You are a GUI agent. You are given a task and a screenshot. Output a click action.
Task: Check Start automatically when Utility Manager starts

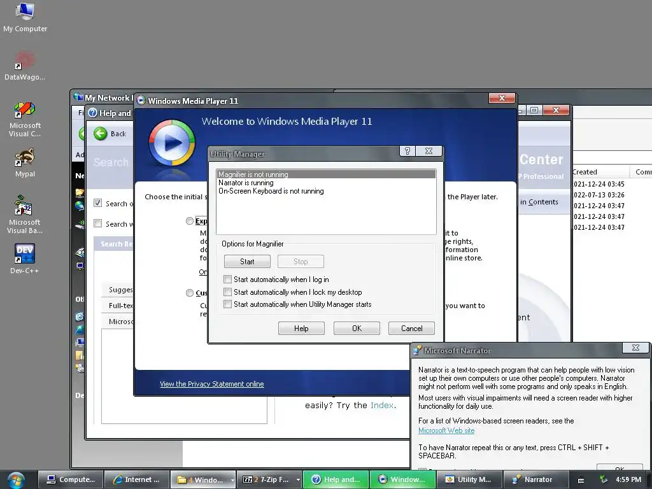coord(227,304)
